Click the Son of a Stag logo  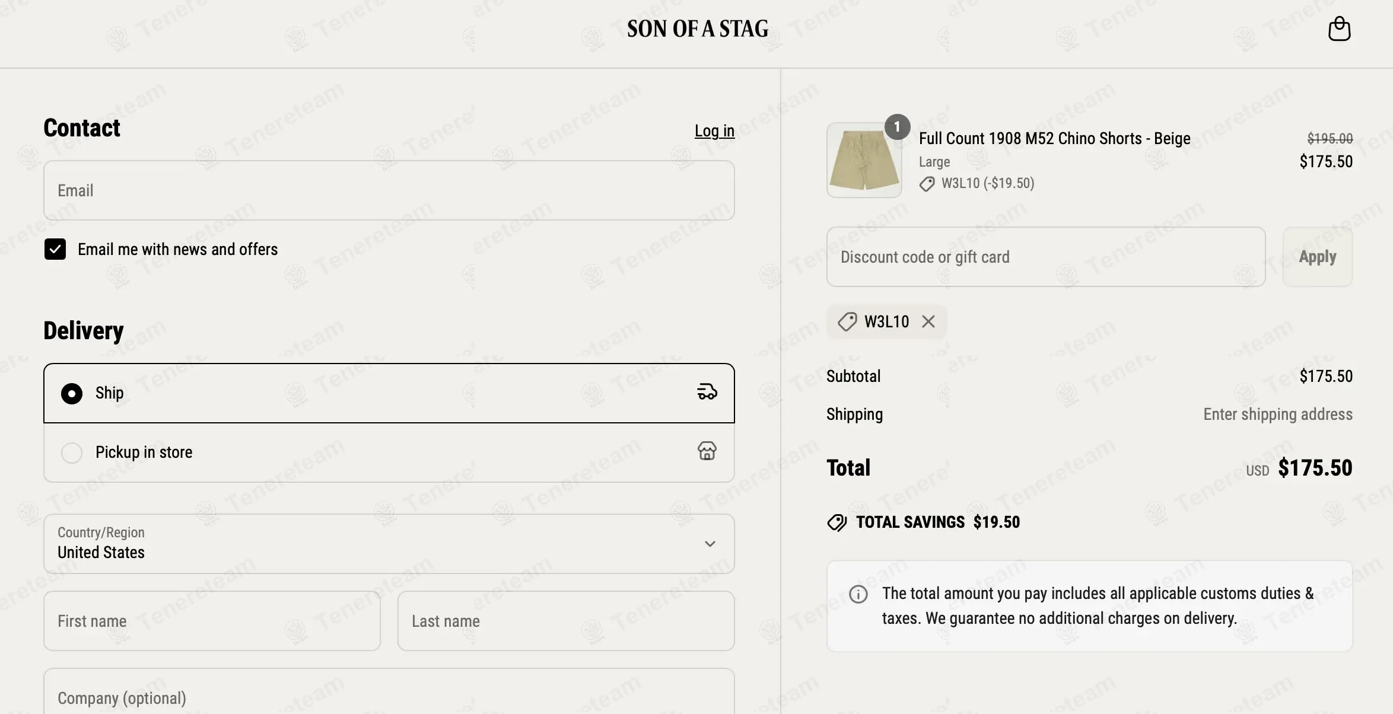(698, 28)
